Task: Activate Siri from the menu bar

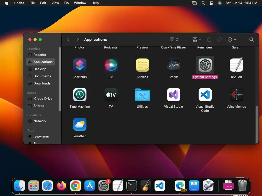Action: pos(220,3)
